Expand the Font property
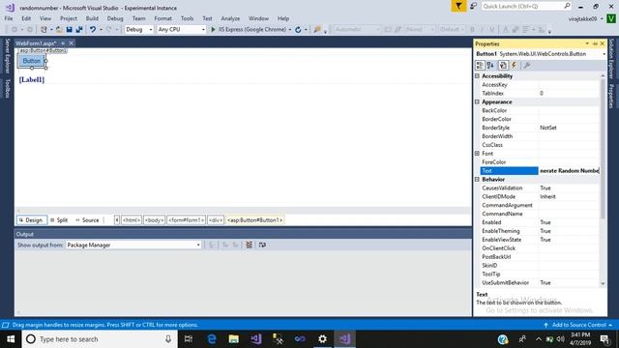 (x=477, y=154)
